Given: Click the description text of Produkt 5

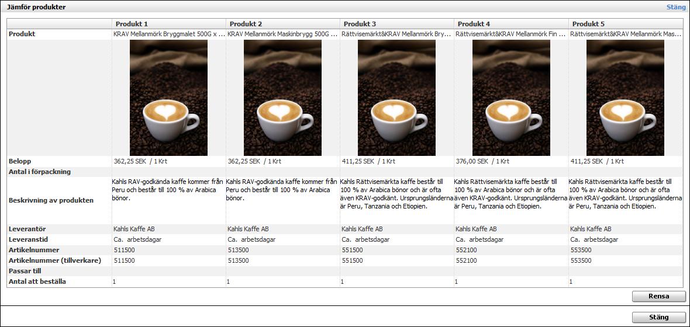Looking at the screenshot, I should point(625,194).
